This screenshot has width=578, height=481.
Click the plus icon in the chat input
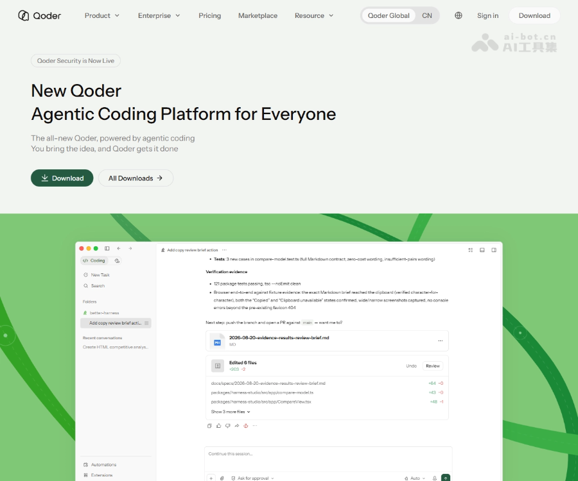[x=211, y=478]
